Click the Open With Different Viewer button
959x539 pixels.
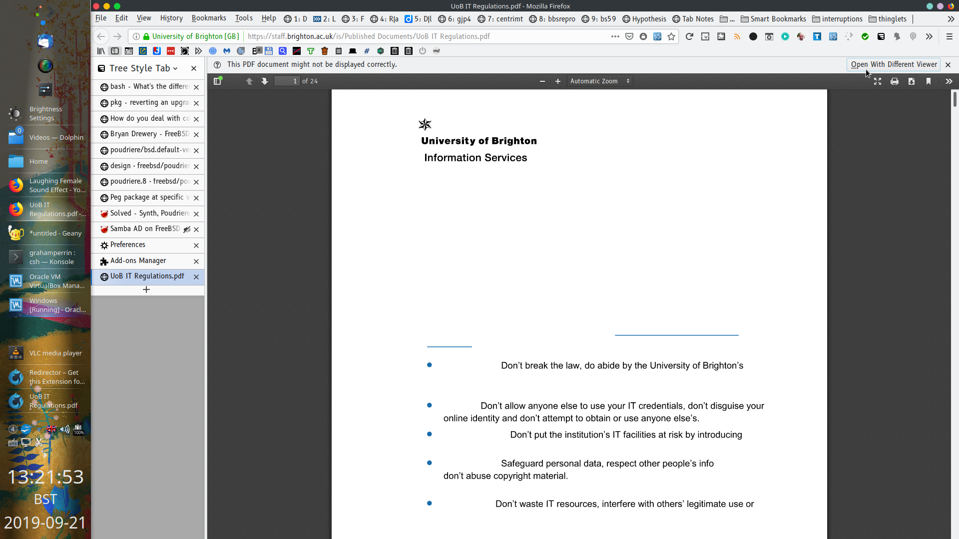tap(893, 64)
